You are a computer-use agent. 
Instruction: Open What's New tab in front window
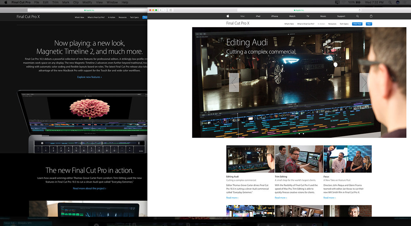289,24
